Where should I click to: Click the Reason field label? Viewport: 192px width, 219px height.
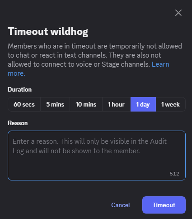pos(18,123)
